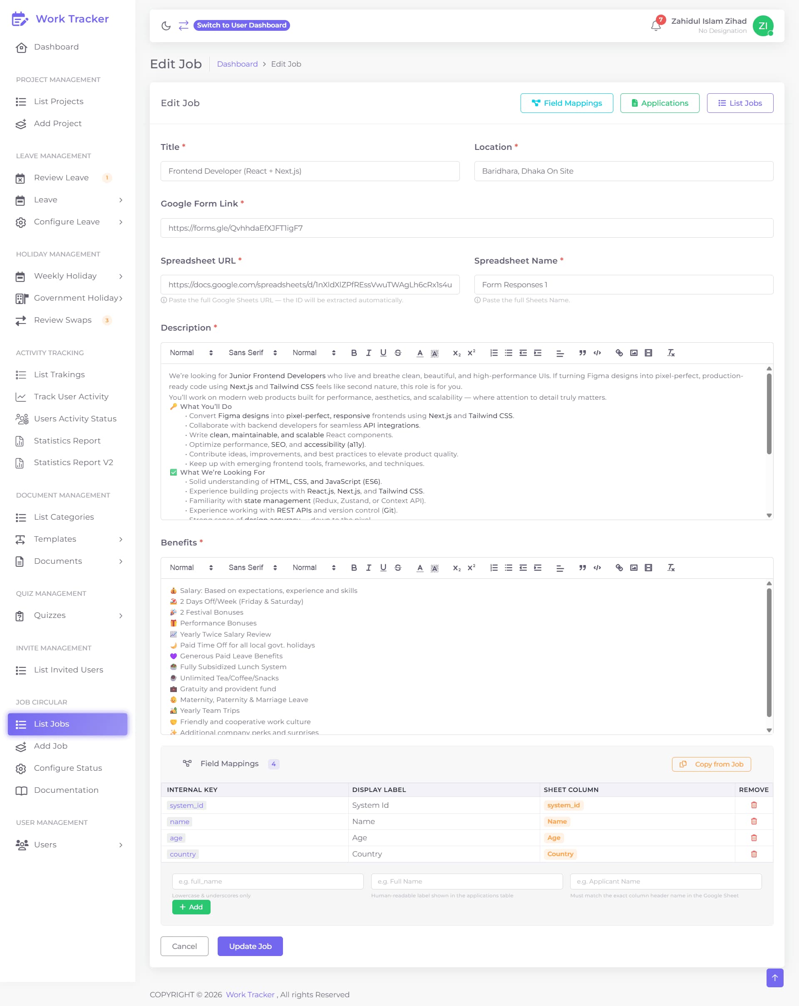Screen dimensions: 799x1006
Task: Click the ZI user avatar
Action: [x=763, y=26]
